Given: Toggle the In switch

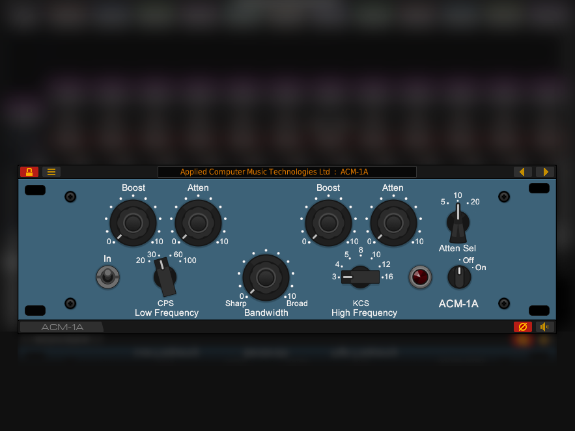Looking at the screenshot, I should (x=107, y=277).
